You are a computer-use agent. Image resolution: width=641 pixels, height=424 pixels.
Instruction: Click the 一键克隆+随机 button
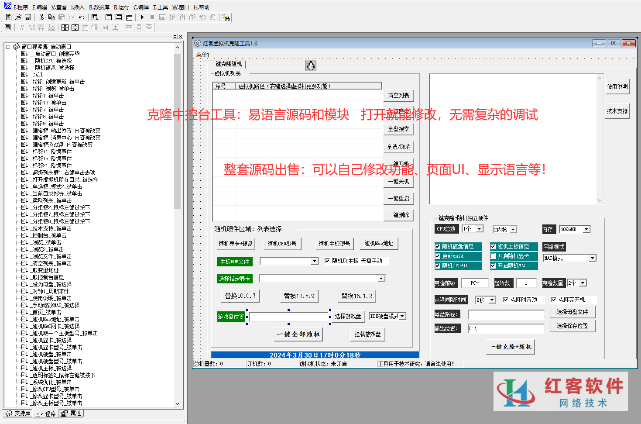(x=510, y=347)
